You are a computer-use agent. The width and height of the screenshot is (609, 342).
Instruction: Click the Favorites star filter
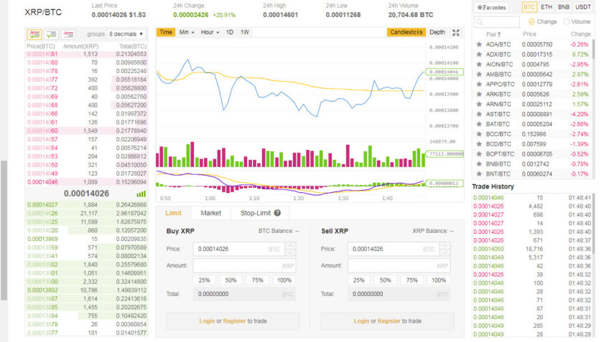click(492, 7)
